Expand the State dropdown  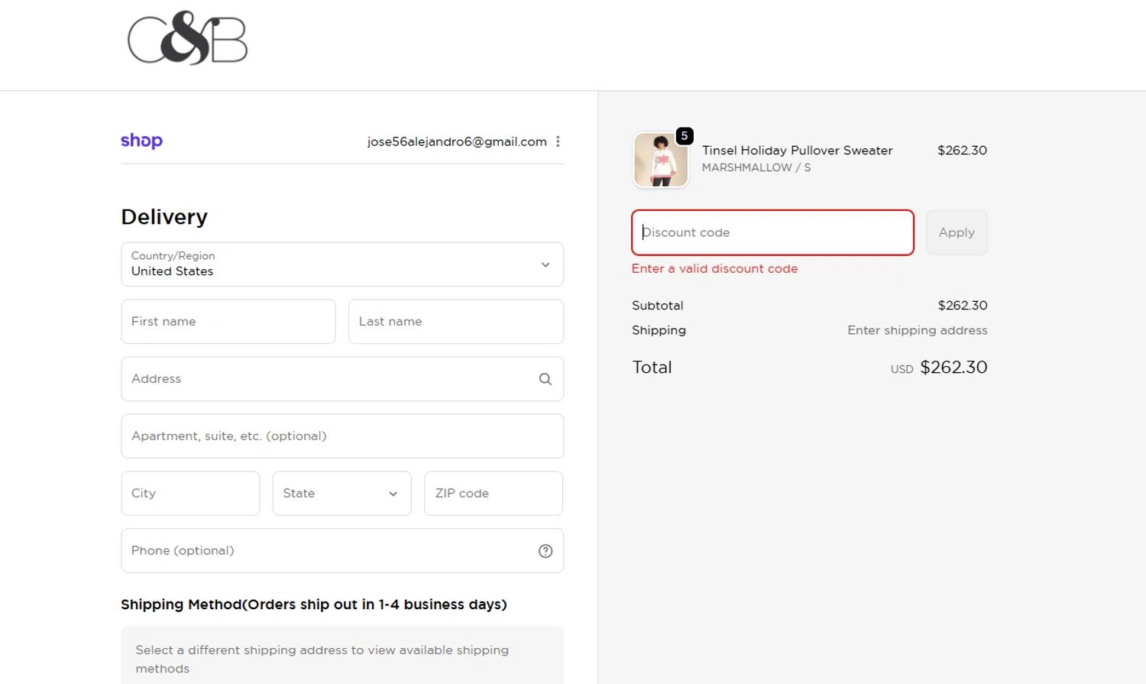pos(342,494)
